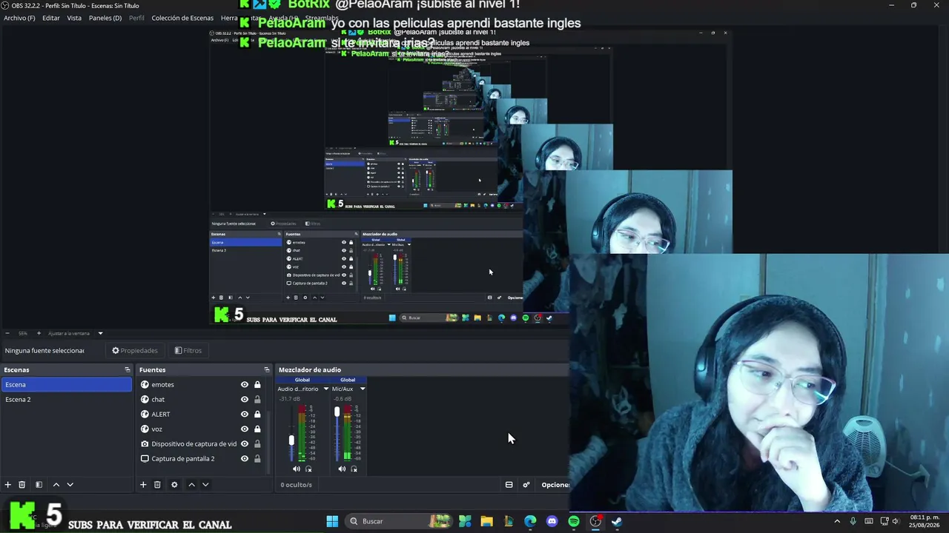Move the source up in Fuentes
The height and width of the screenshot is (533, 949).
point(191,485)
